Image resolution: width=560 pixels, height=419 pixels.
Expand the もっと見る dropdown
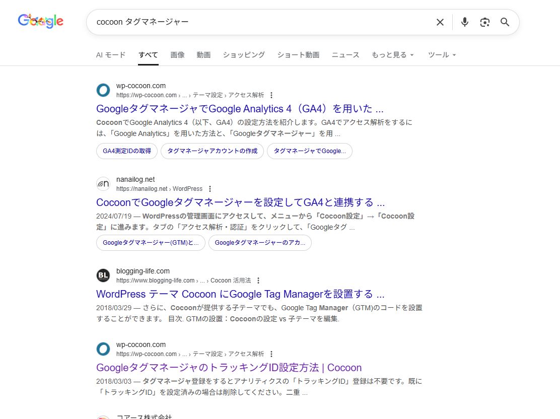click(392, 55)
